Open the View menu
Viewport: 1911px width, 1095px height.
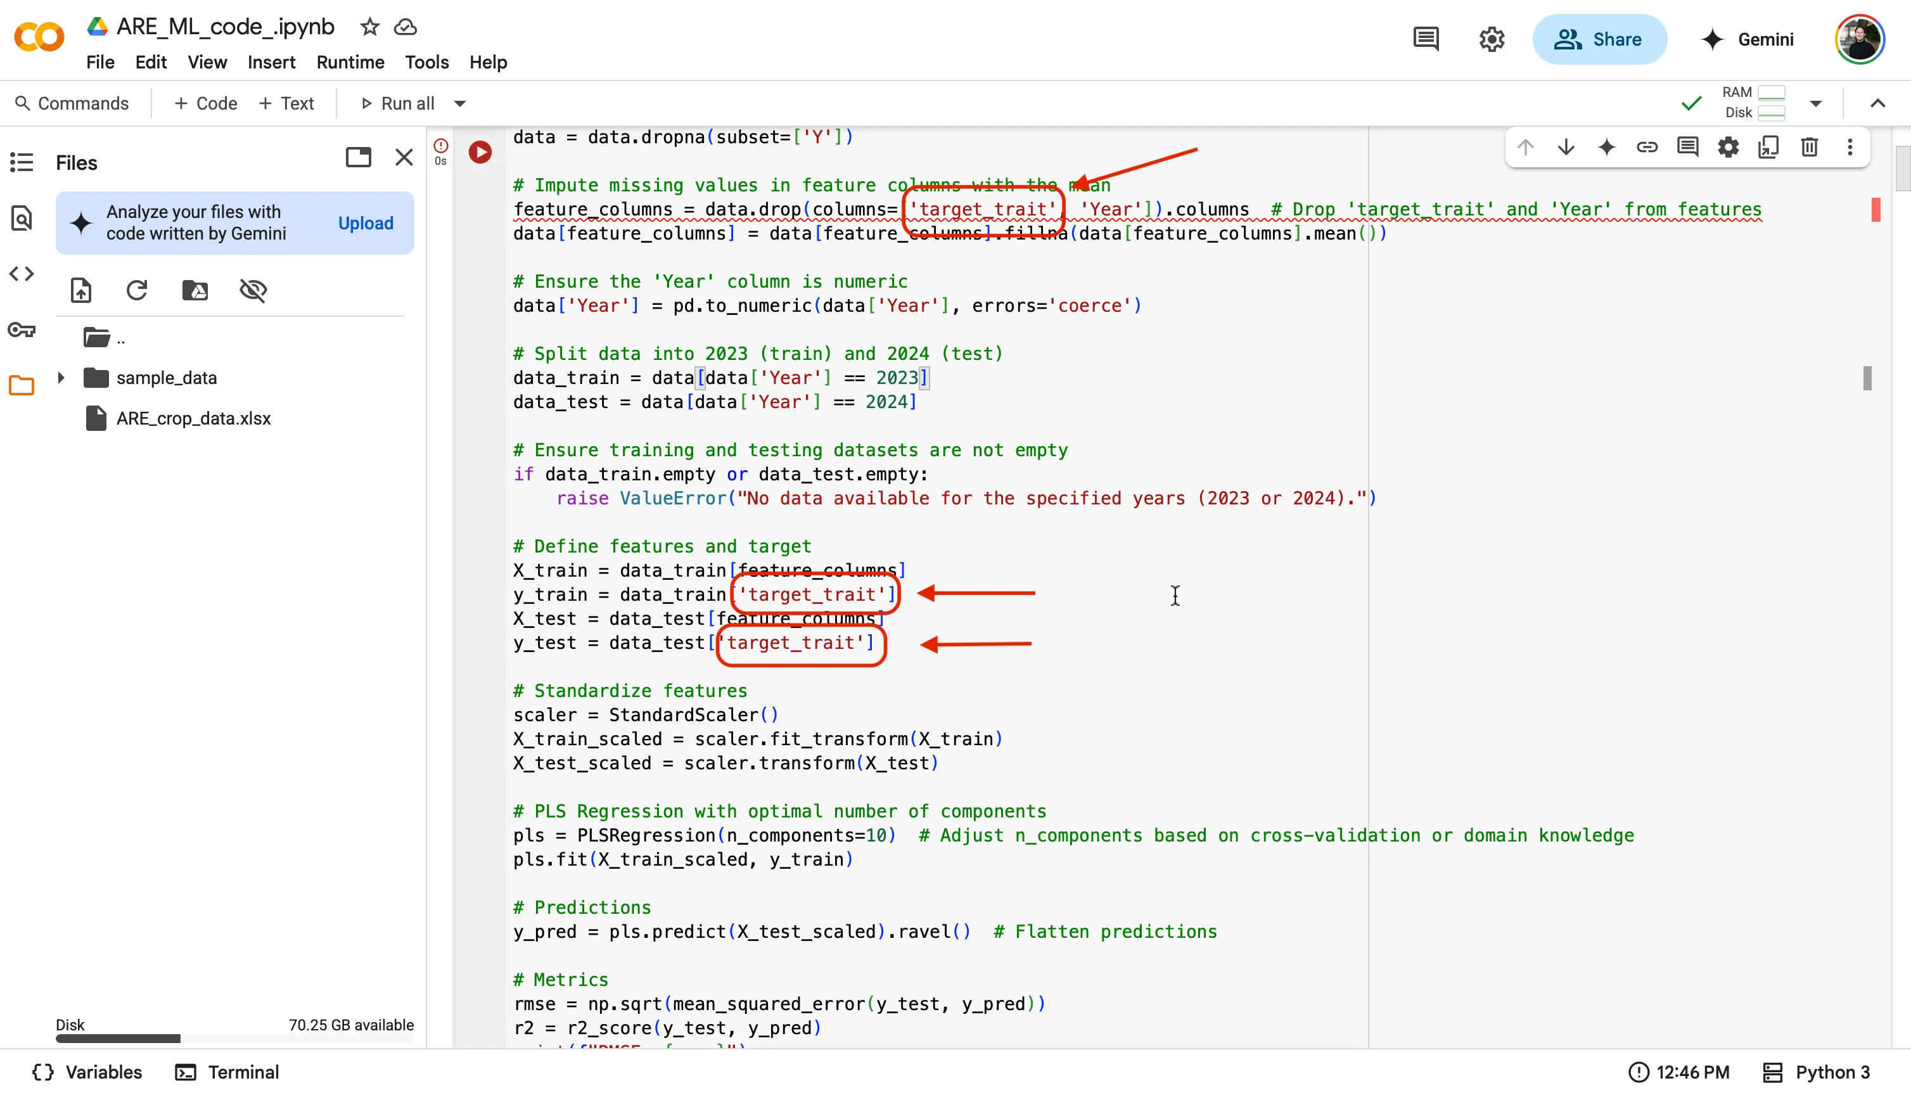tap(207, 63)
